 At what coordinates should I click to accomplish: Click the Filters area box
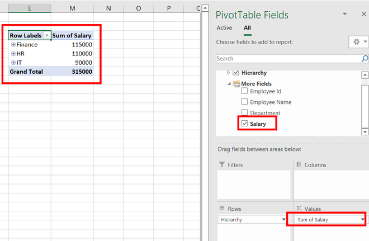tap(254, 185)
